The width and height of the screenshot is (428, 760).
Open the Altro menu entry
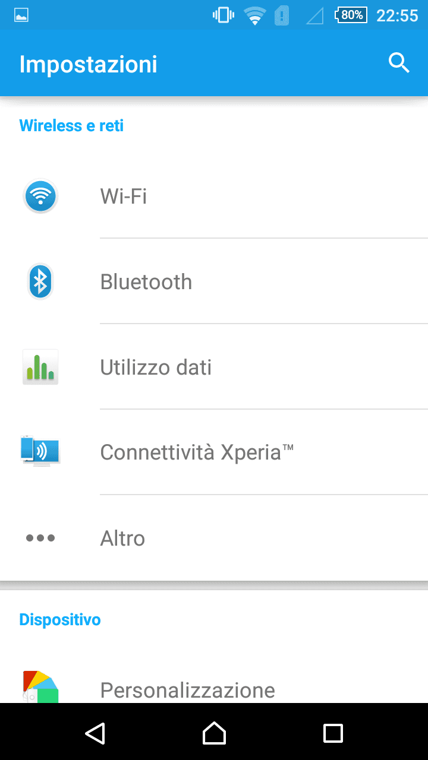coord(122,538)
